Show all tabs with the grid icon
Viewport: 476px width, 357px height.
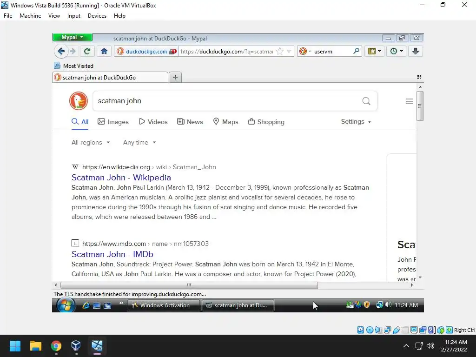419,77
